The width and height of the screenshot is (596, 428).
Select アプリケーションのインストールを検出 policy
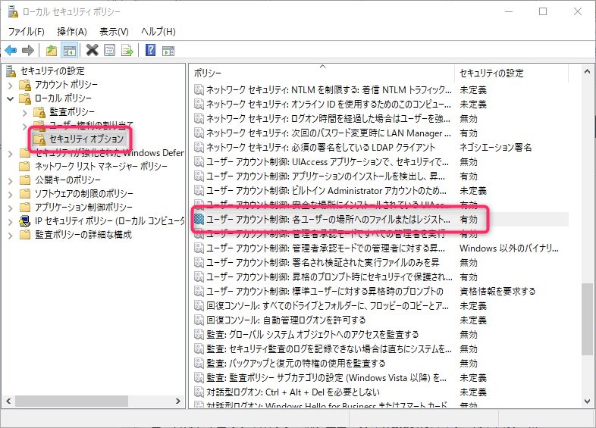pos(381,177)
